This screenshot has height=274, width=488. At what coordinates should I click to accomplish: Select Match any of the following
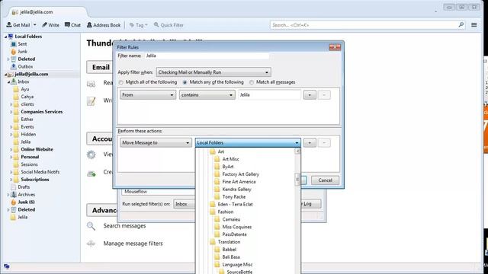click(x=185, y=82)
